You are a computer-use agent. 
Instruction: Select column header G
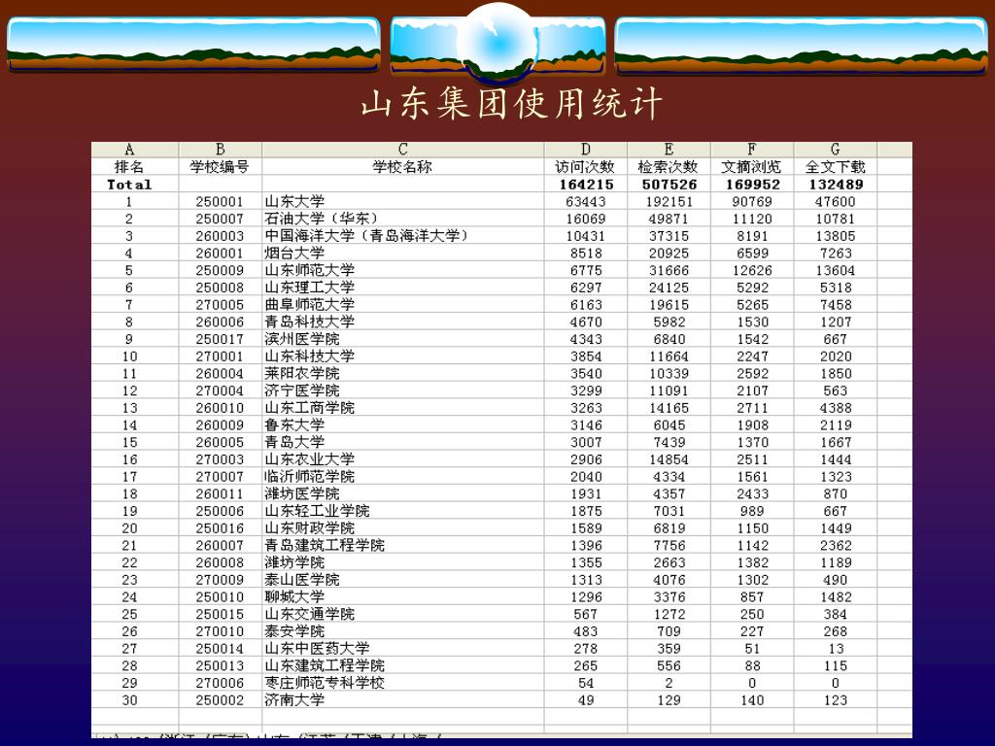pyautogui.click(x=835, y=150)
